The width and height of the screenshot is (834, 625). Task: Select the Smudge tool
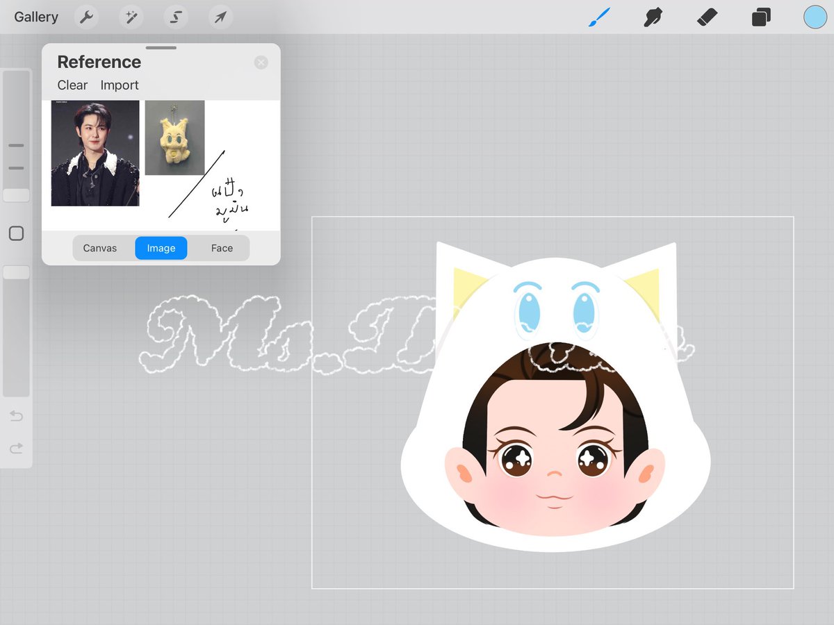coord(652,17)
